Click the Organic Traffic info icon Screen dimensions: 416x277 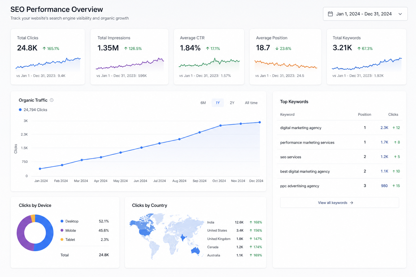tap(51, 100)
